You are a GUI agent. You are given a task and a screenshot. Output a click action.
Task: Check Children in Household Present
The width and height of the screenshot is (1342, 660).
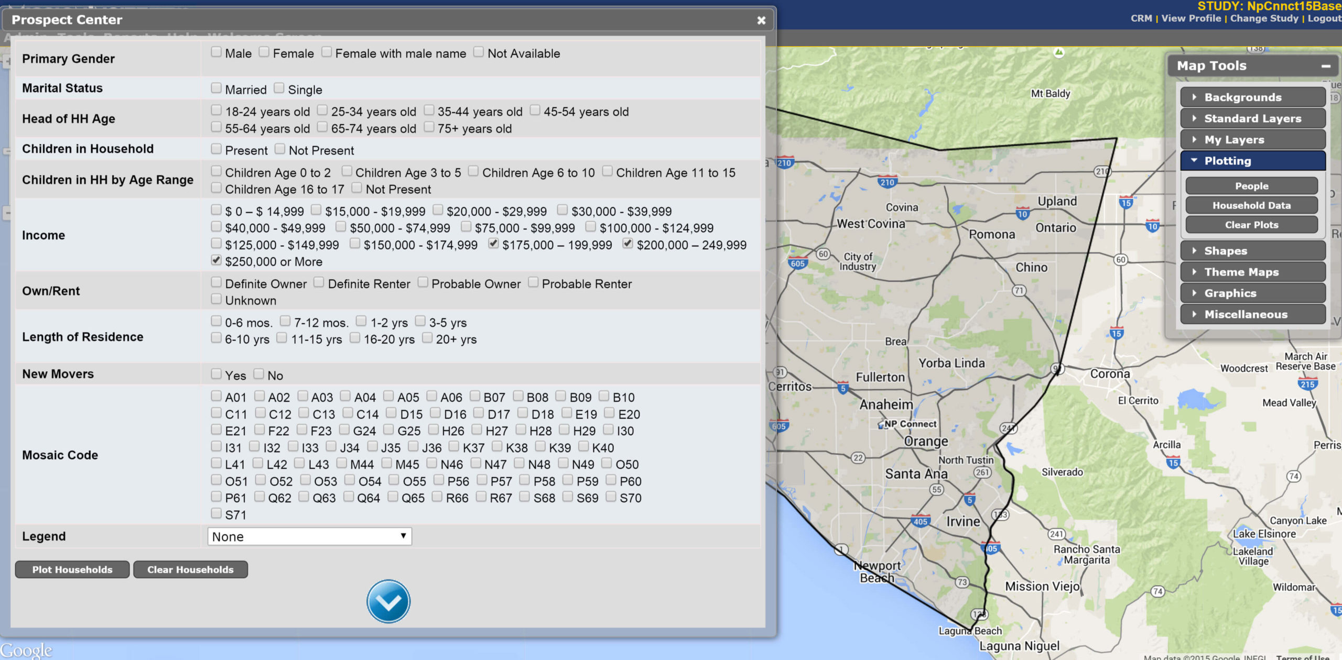[x=216, y=149]
